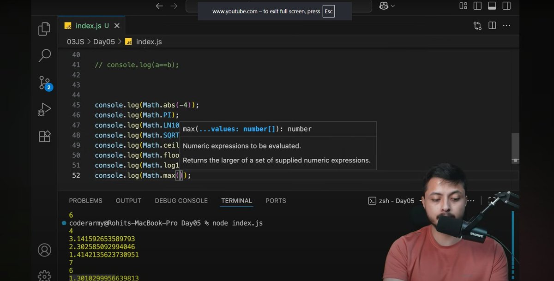This screenshot has height=281, width=554.
Task: Click the Math.PI code line
Action: tap(137, 115)
